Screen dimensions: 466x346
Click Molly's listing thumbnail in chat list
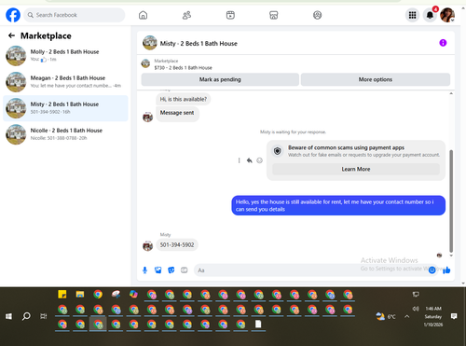click(x=16, y=56)
